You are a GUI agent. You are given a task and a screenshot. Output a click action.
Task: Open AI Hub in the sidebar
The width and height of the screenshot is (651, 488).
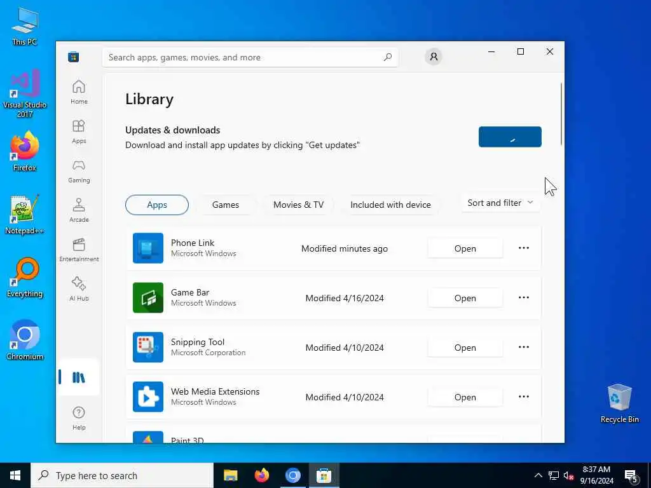click(x=79, y=289)
